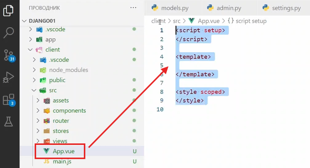Click the Vue icon next to App.vue

coord(47,151)
